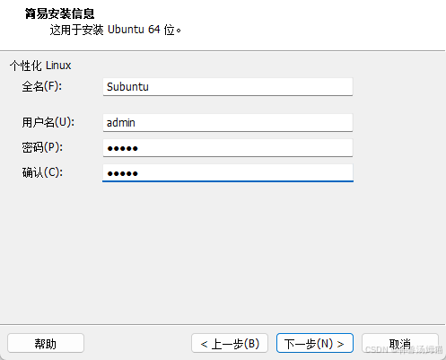Cancel the wizard with 取消 button
The image size is (446, 360).
point(400,343)
